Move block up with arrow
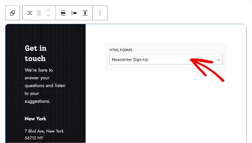This screenshot has height=143, width=252. point(48,11)
